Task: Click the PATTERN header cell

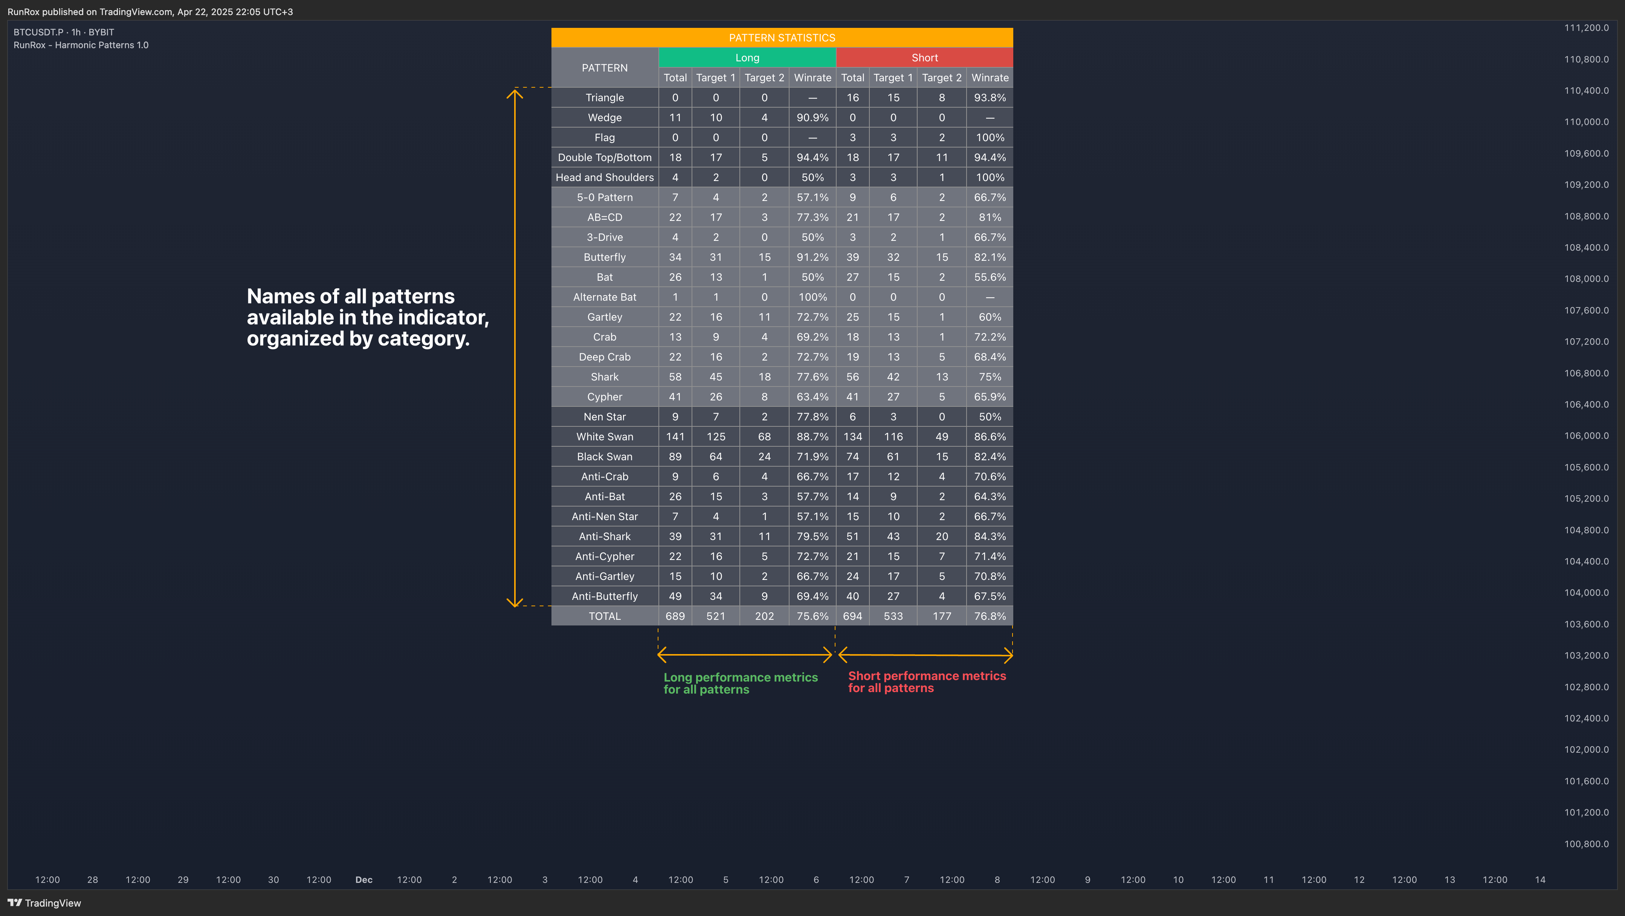Action: pos(604,67)
